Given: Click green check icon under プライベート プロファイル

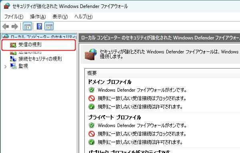Looking at the screenshot, I should coord(92,142).
